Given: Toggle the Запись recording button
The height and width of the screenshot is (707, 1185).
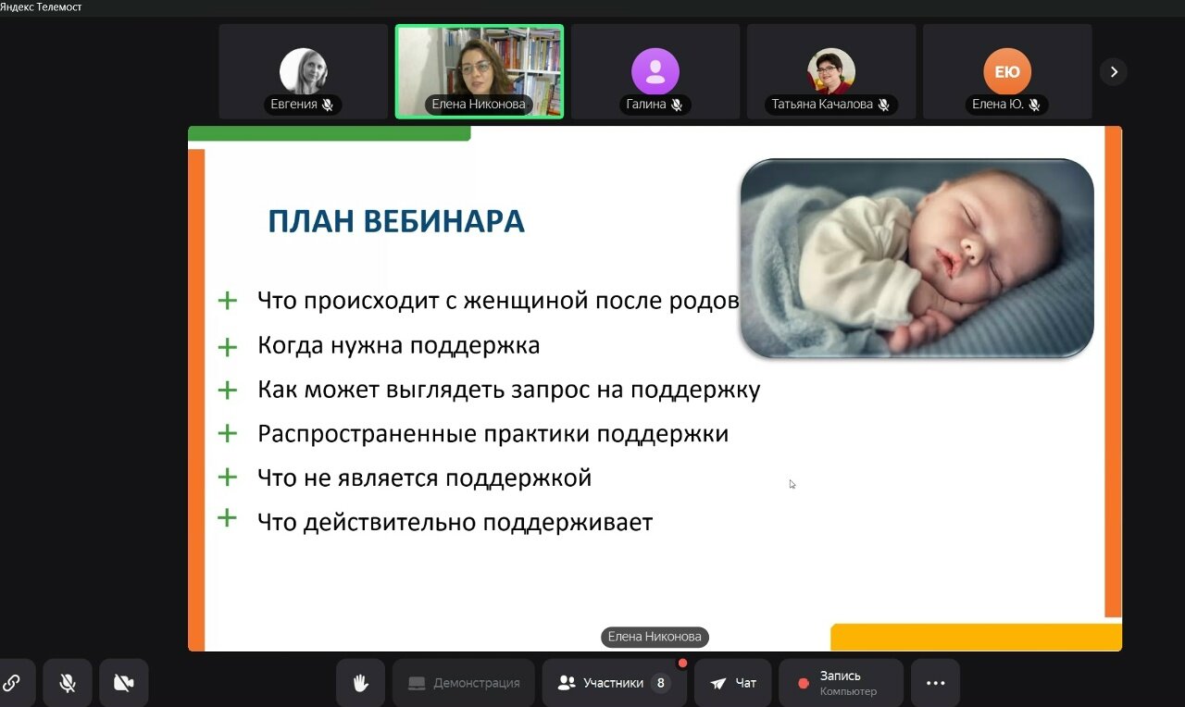Looking at the screenshot, I should (840, 683).
